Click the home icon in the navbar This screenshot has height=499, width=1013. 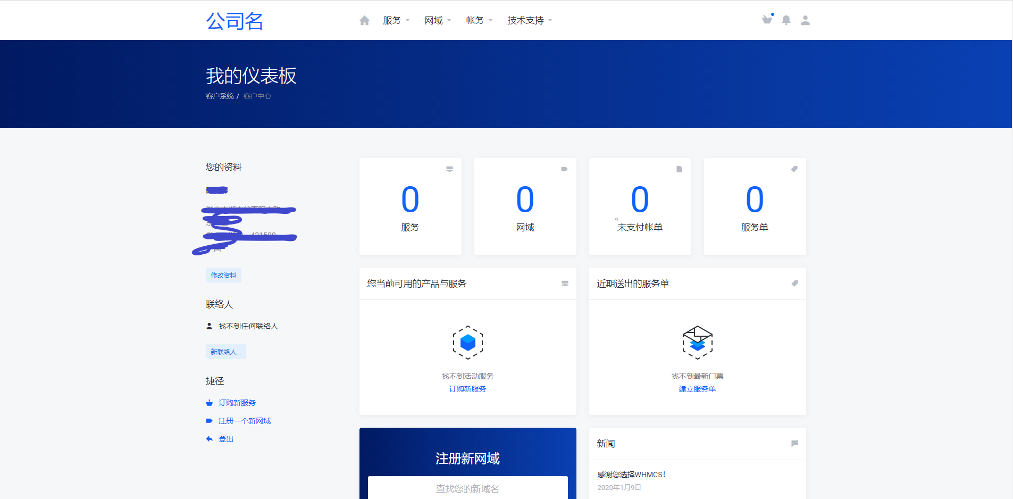click(x=365, y=20)
